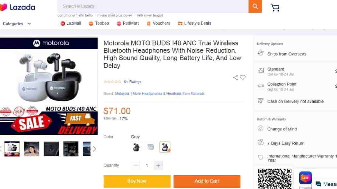
Task: Click the Laz app download icon
Action: pyautogui.click(x=305, y=178)
